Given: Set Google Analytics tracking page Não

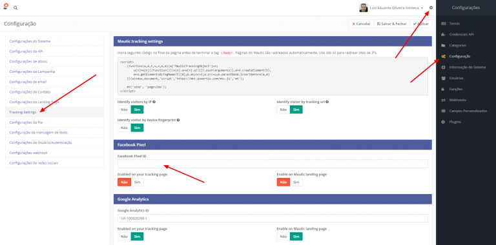Looking at the screenshot, I should pos(124,237).
